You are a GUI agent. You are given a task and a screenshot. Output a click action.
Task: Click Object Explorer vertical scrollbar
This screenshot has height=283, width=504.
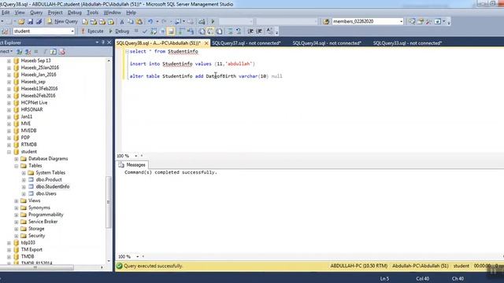tap(109, 202)
